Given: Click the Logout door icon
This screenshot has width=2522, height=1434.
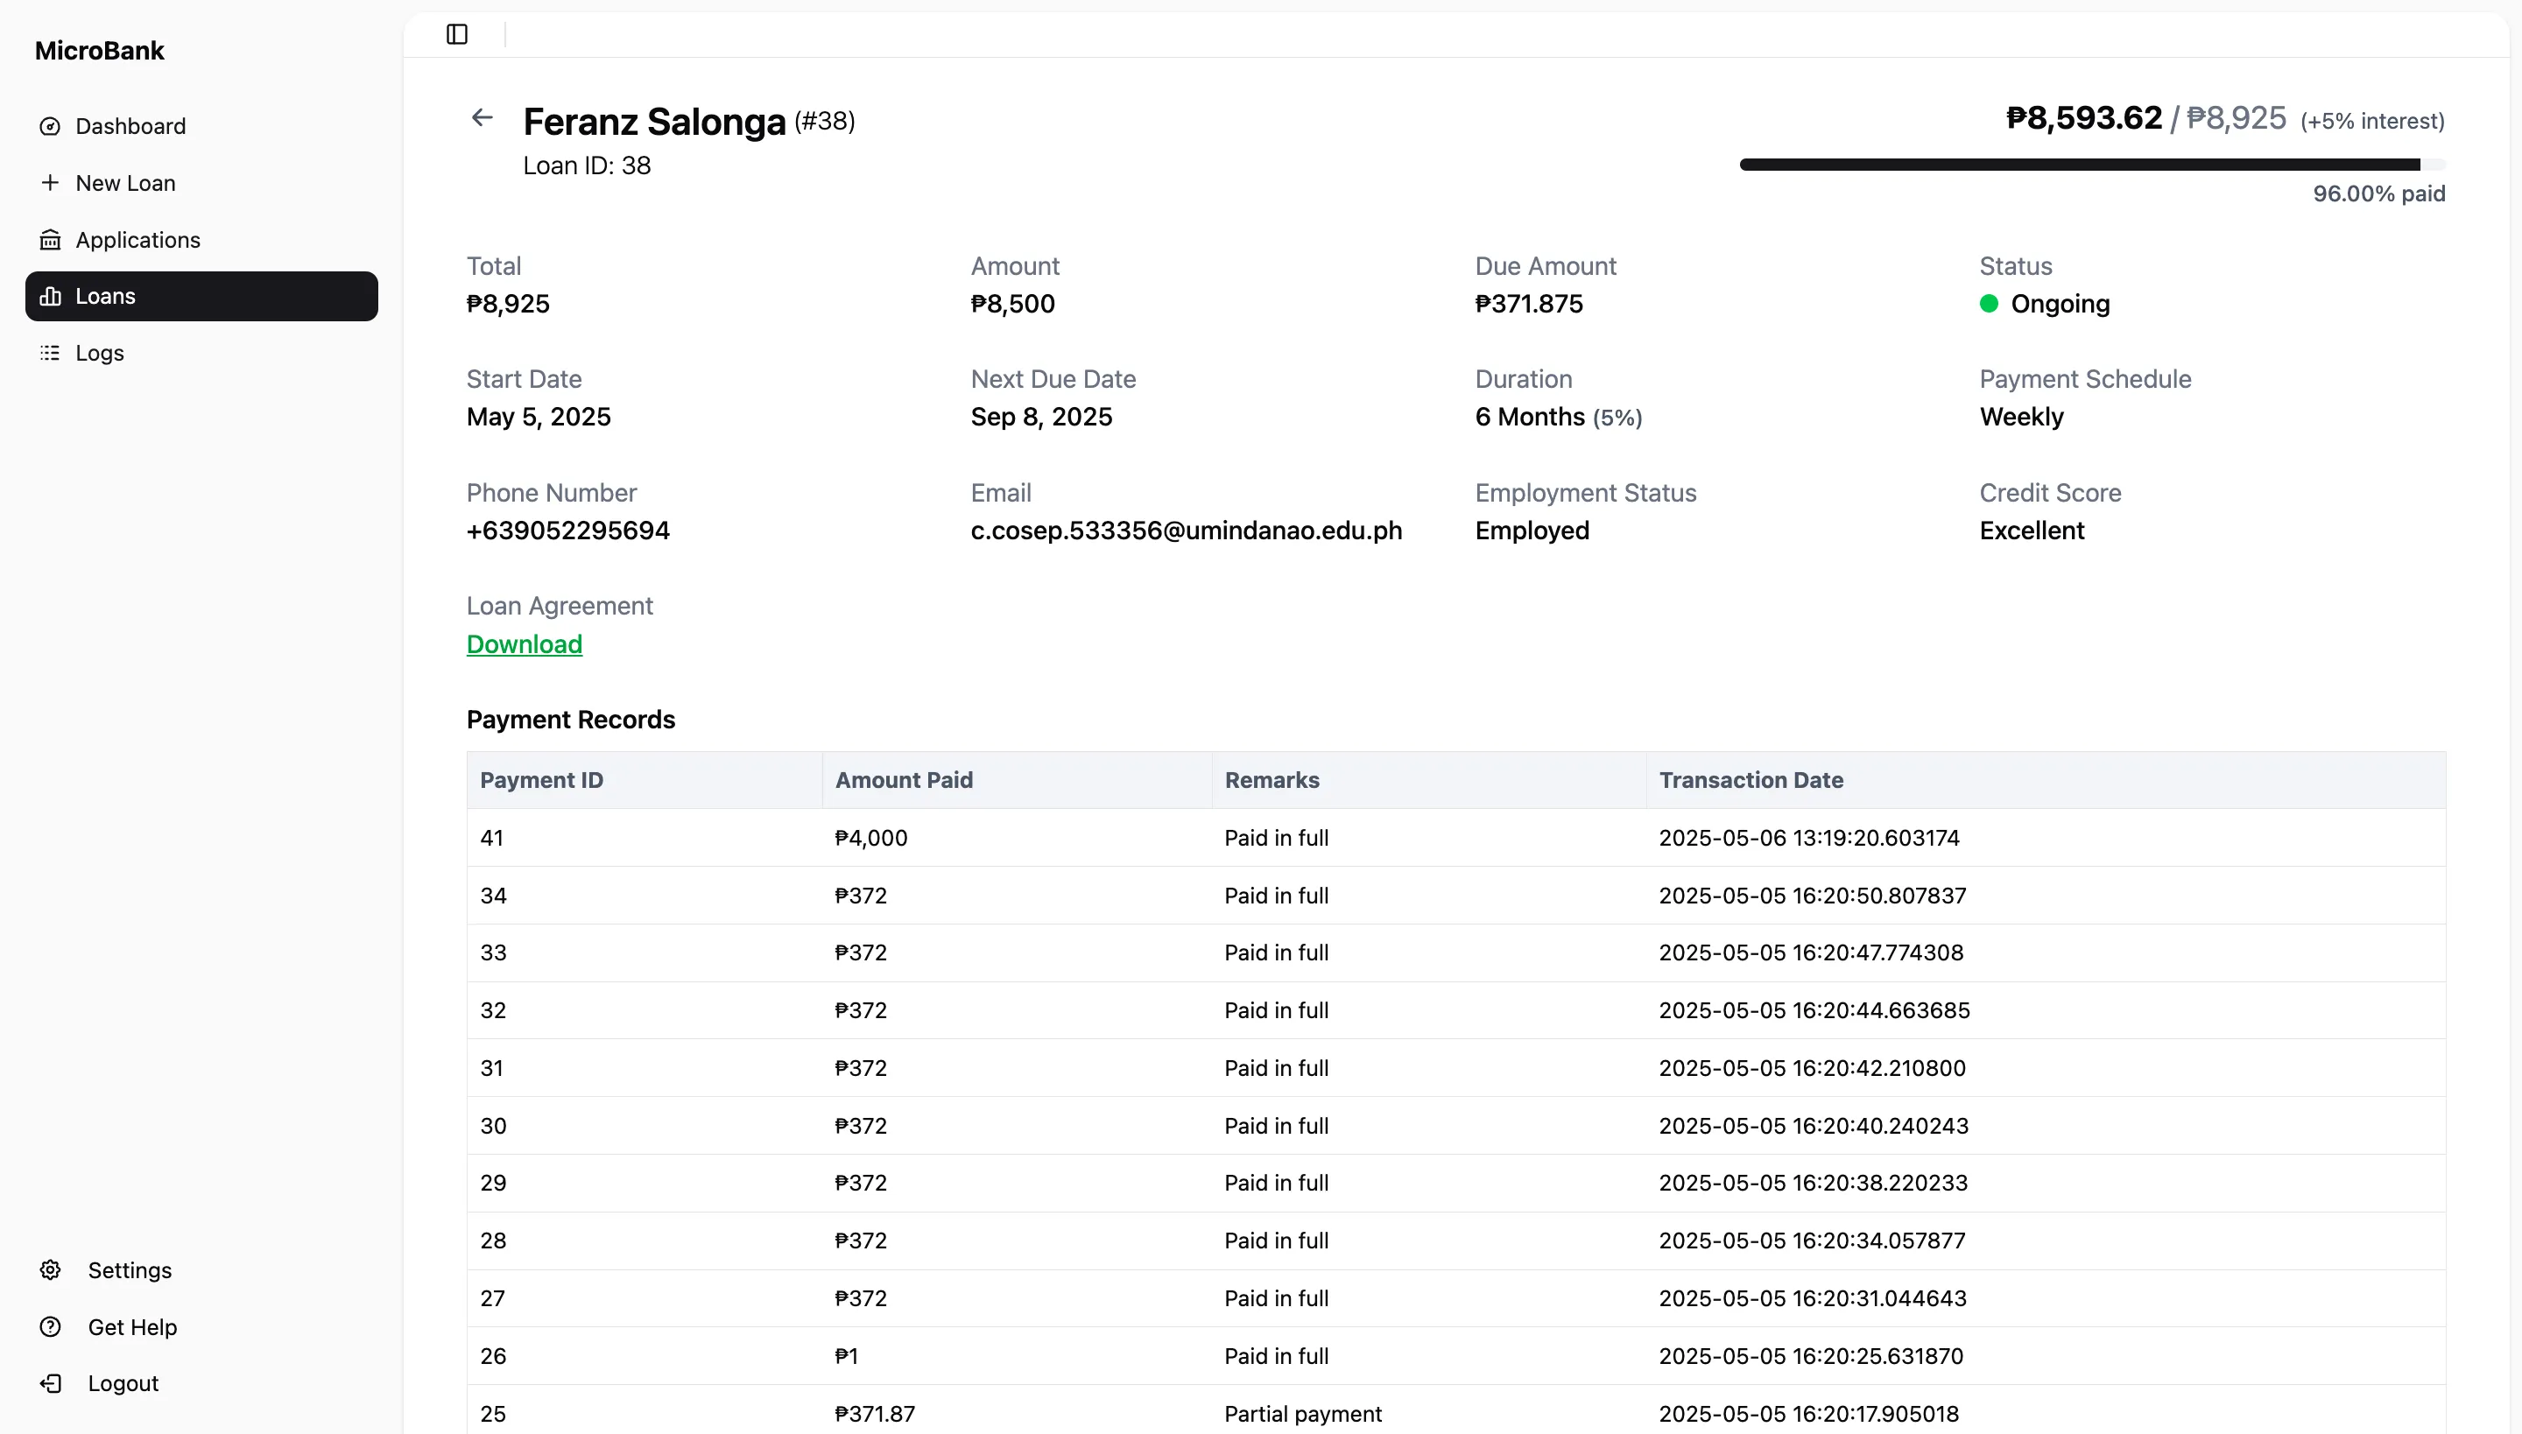Looking at the screenshot, I should (50, 1384).
